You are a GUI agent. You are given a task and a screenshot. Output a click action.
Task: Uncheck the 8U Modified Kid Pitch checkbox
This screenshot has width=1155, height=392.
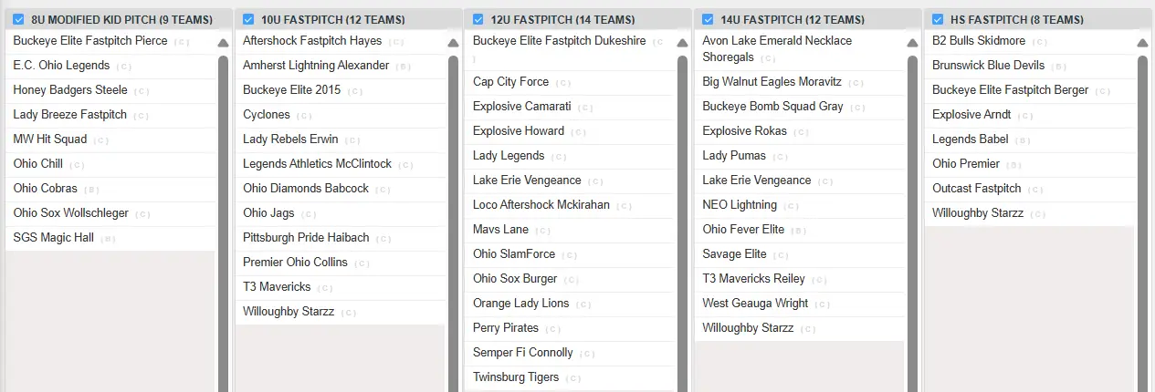(18, 19)
